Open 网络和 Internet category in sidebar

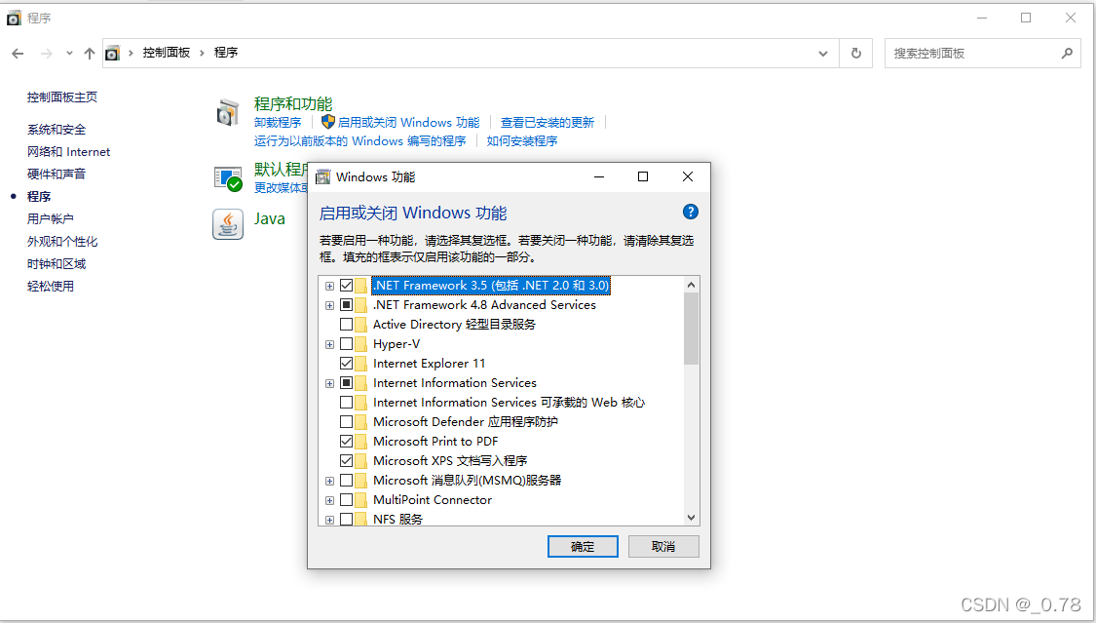[68, 152]
